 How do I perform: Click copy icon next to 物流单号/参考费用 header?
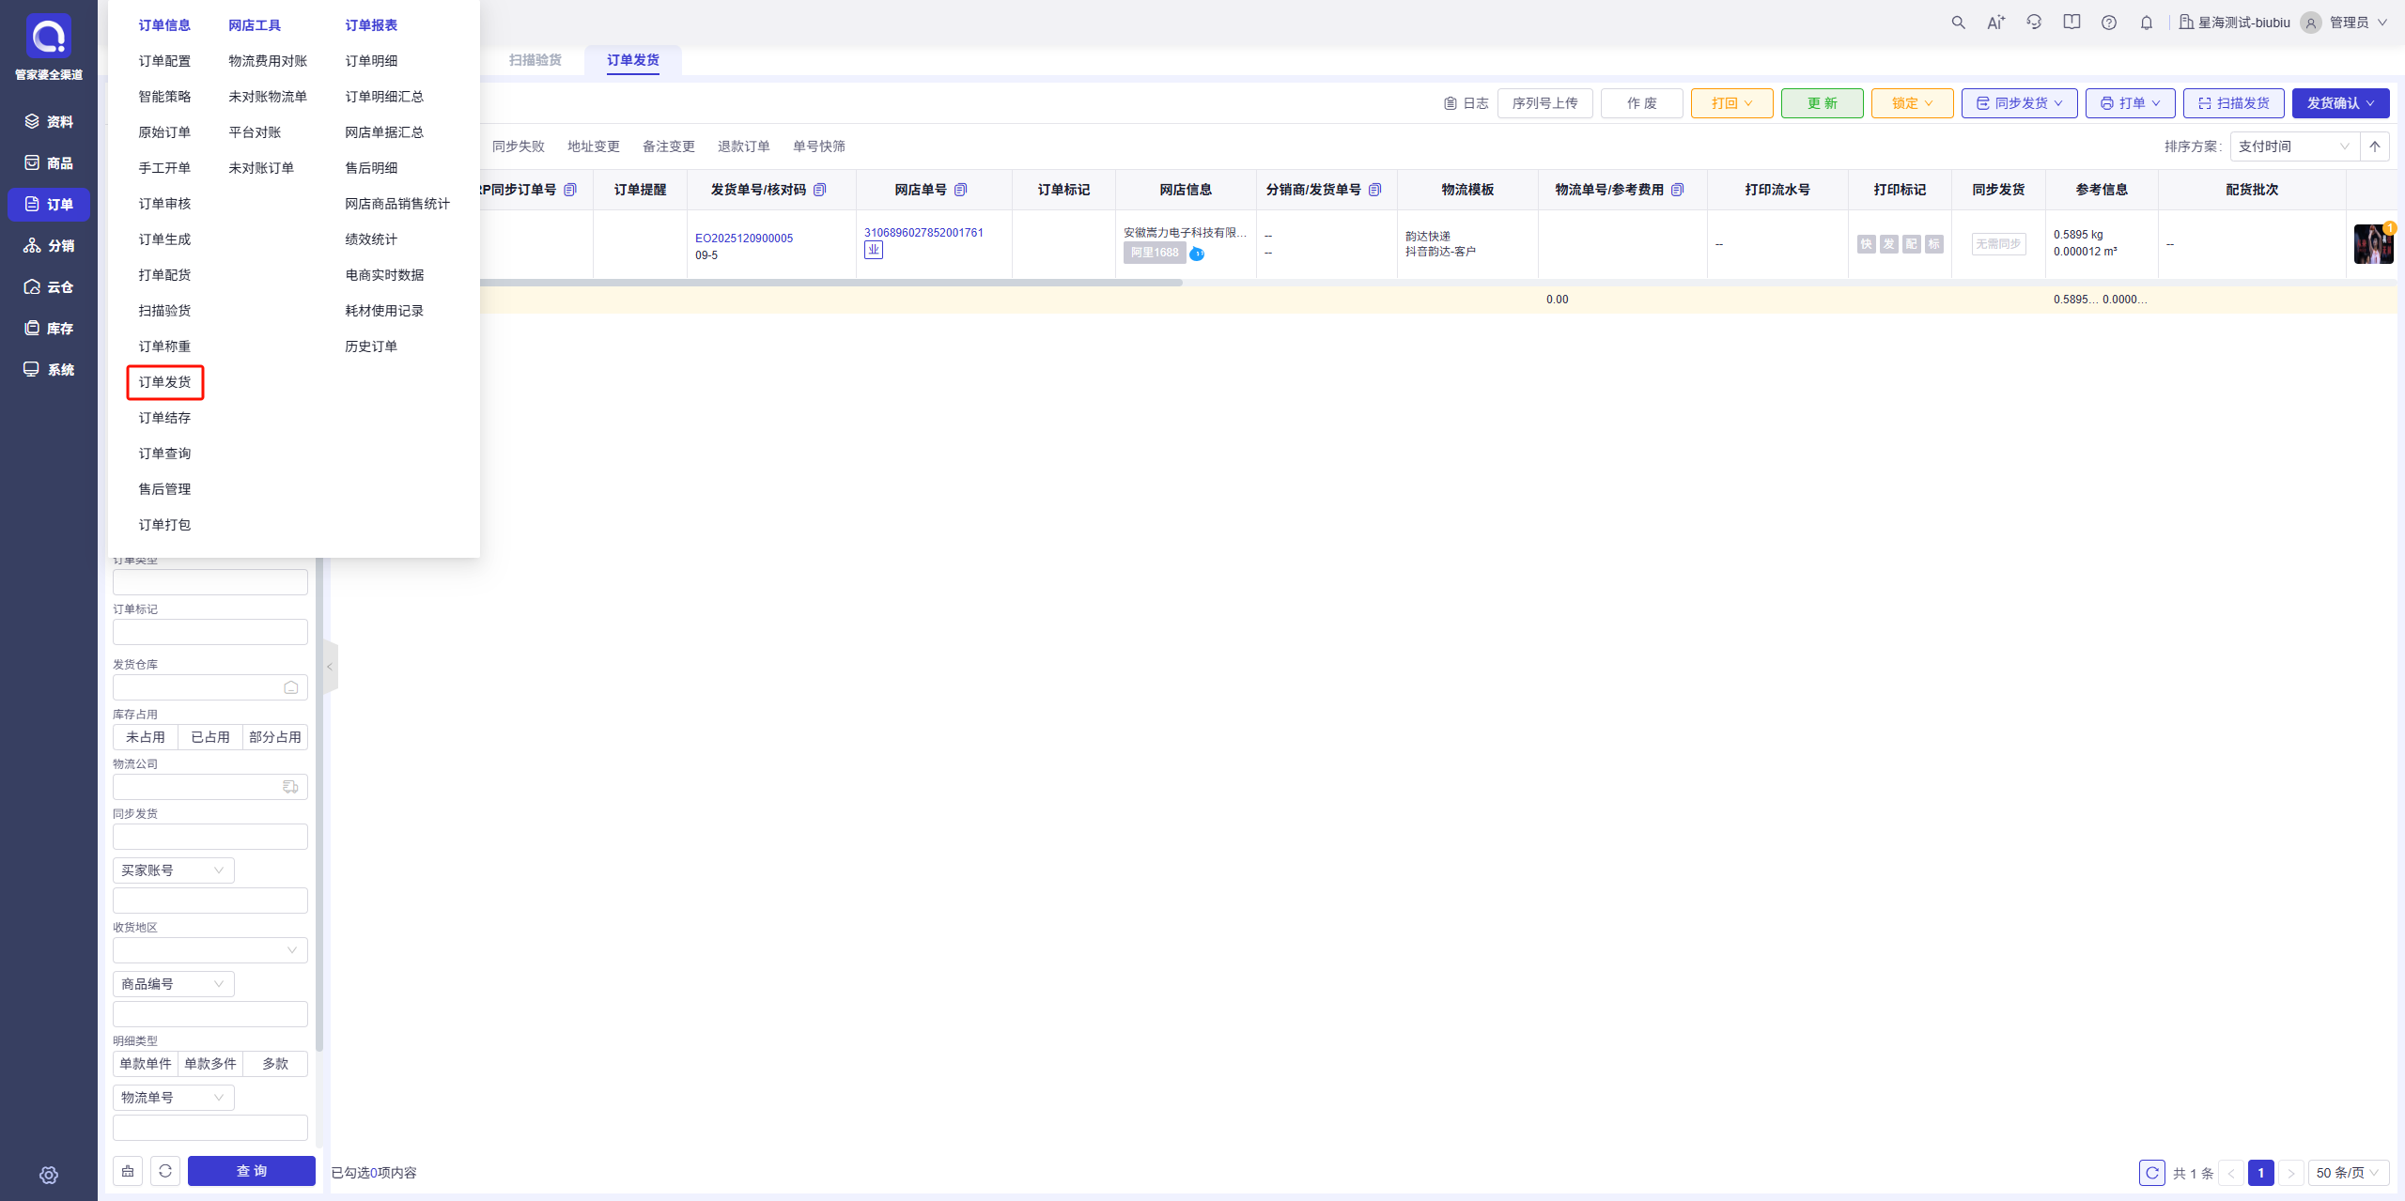pyautogui.click(x=1677, y=190)
